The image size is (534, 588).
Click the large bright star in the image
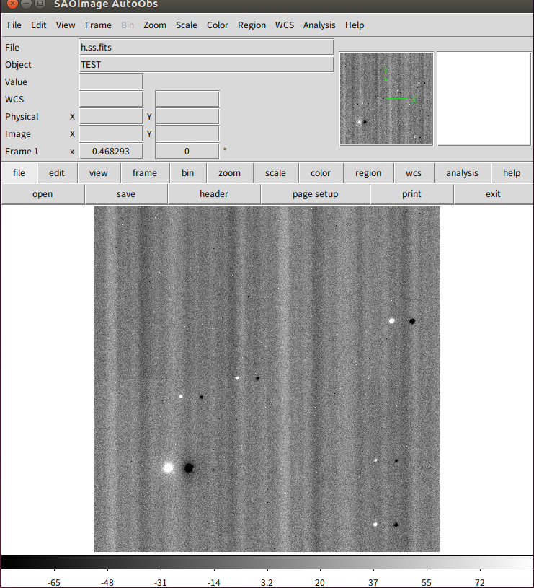tap(169, 468)
